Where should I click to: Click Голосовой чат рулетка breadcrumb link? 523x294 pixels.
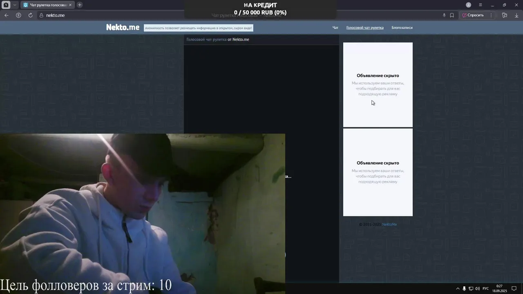[206, 40]
